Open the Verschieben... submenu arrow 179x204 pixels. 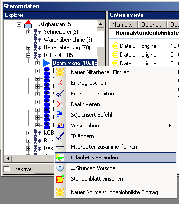pyautogui.click(x=170, y=126)
